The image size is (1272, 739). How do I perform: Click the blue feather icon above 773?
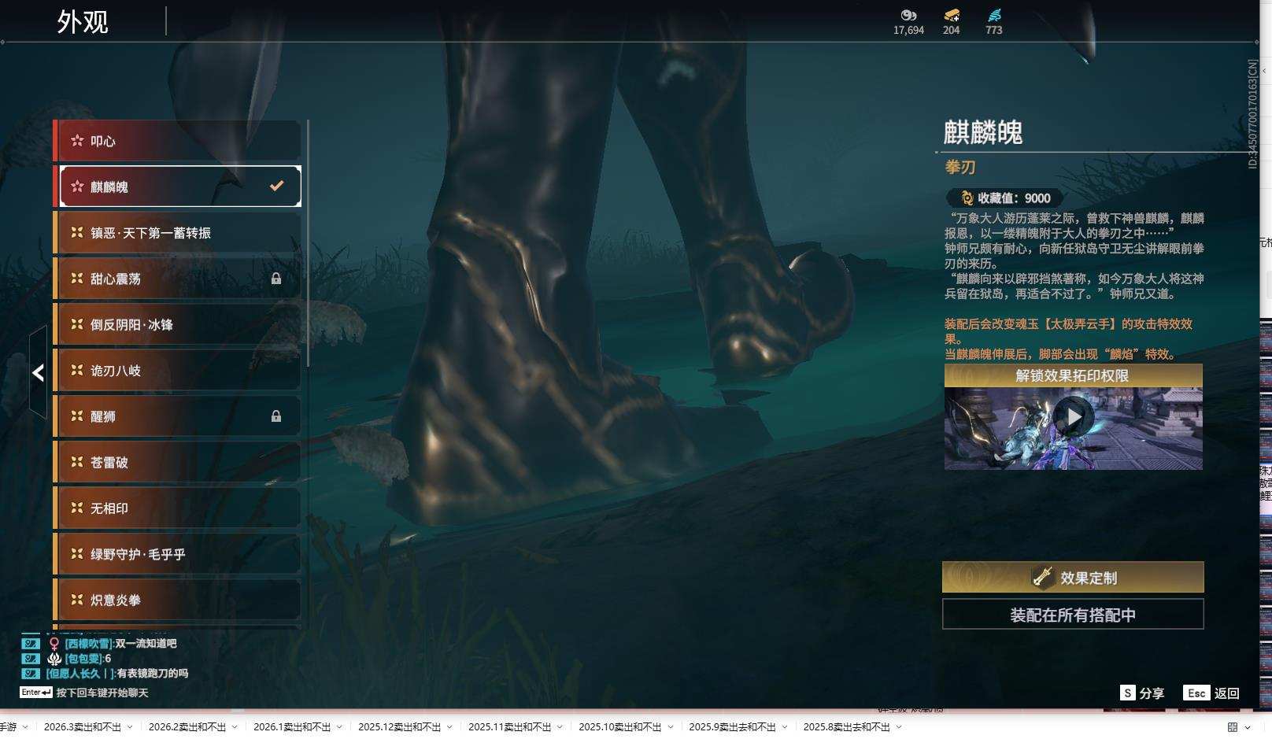point(994,15)
